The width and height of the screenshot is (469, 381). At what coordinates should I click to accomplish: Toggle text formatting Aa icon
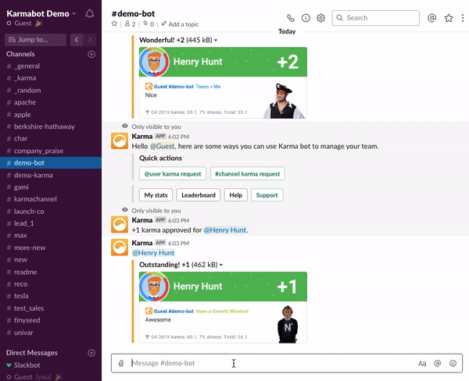pos(422,363)
